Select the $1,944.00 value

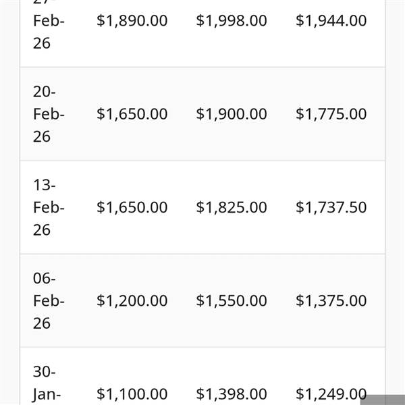click(331, 21)
